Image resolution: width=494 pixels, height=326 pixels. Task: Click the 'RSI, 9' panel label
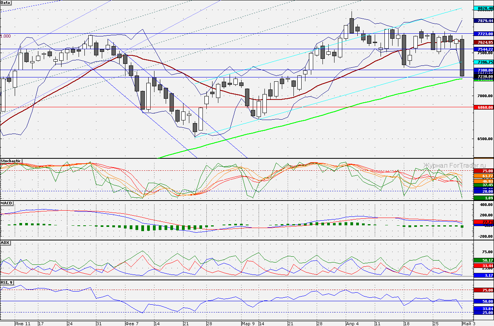7,283
